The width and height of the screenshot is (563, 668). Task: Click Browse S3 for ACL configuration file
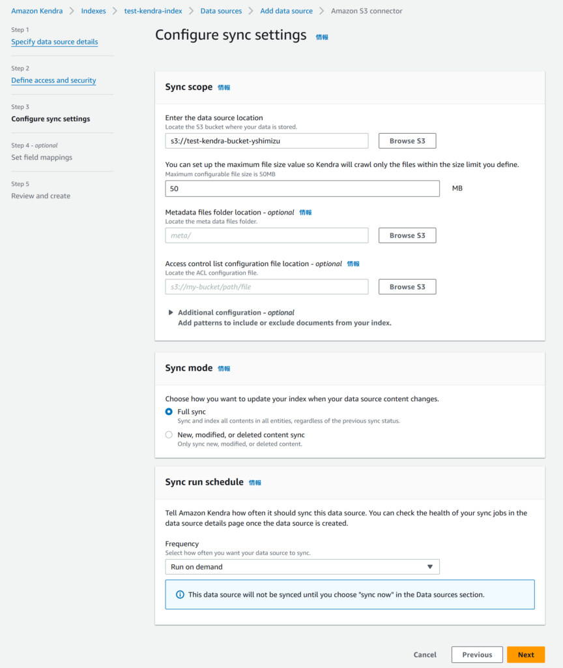click(407, 287)
